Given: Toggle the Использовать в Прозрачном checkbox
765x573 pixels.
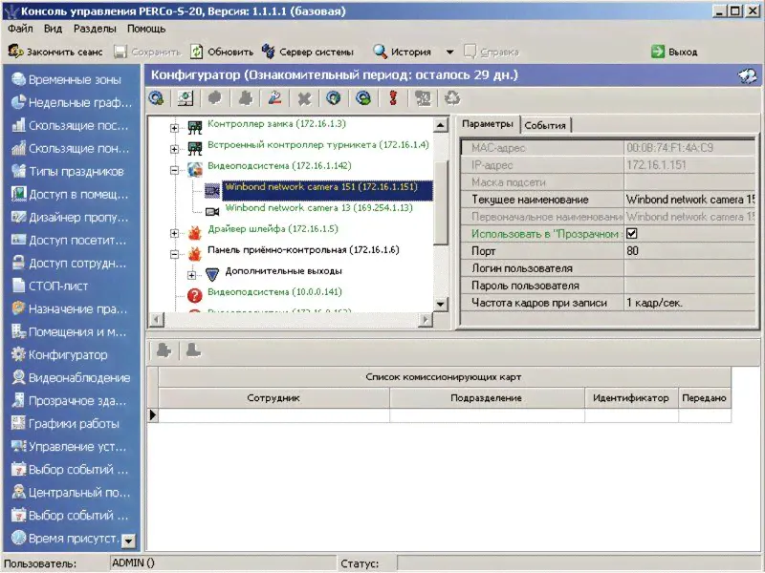Looking at the screenshot, I should coord(631,234).
